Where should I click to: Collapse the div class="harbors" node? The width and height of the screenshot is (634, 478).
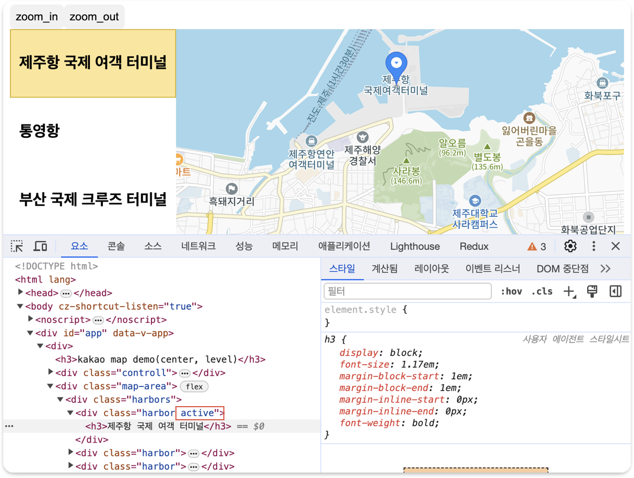(x=60, y=399)
